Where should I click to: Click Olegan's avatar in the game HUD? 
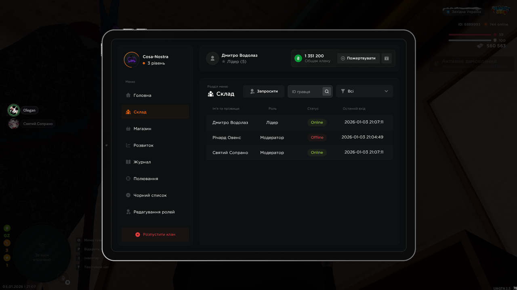coord(14,110)
